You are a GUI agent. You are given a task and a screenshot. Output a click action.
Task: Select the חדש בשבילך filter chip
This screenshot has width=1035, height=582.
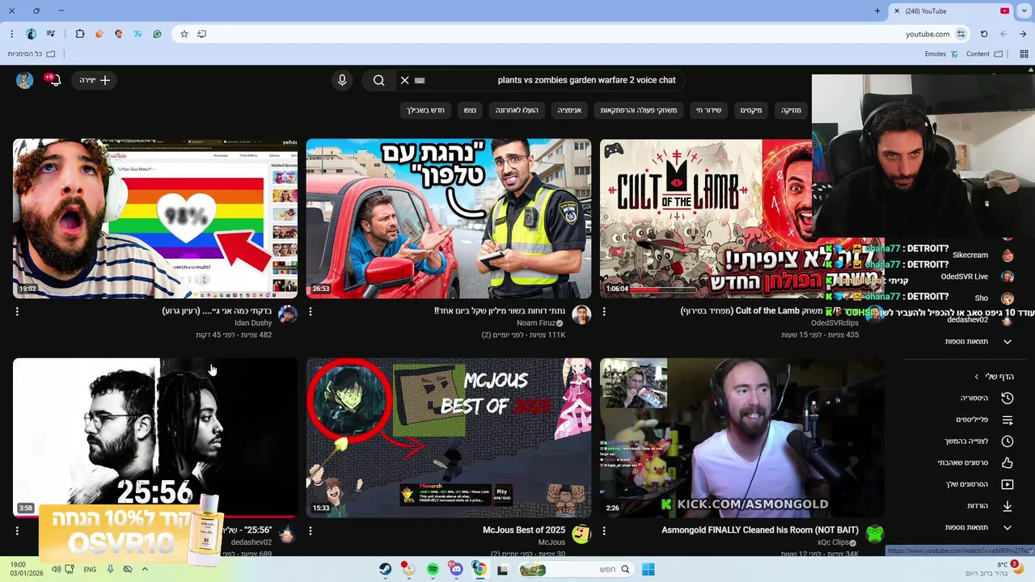click(x=425, y=110)
